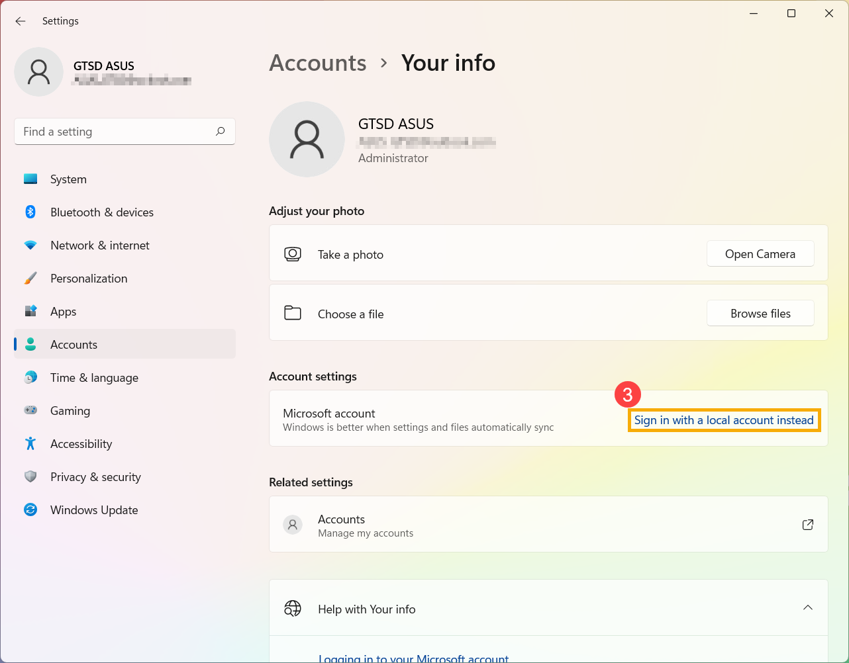The height and width of the screenshot is (663, 849).
Task: Go to Time & language section
Action: (94, 378)
